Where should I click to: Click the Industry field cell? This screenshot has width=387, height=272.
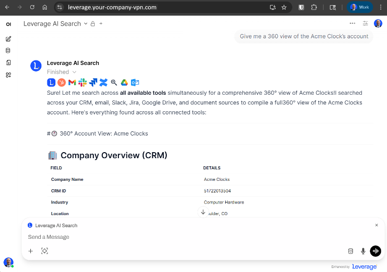pos(59,202)
